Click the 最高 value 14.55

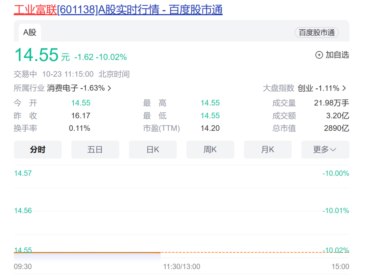(210, 103)
